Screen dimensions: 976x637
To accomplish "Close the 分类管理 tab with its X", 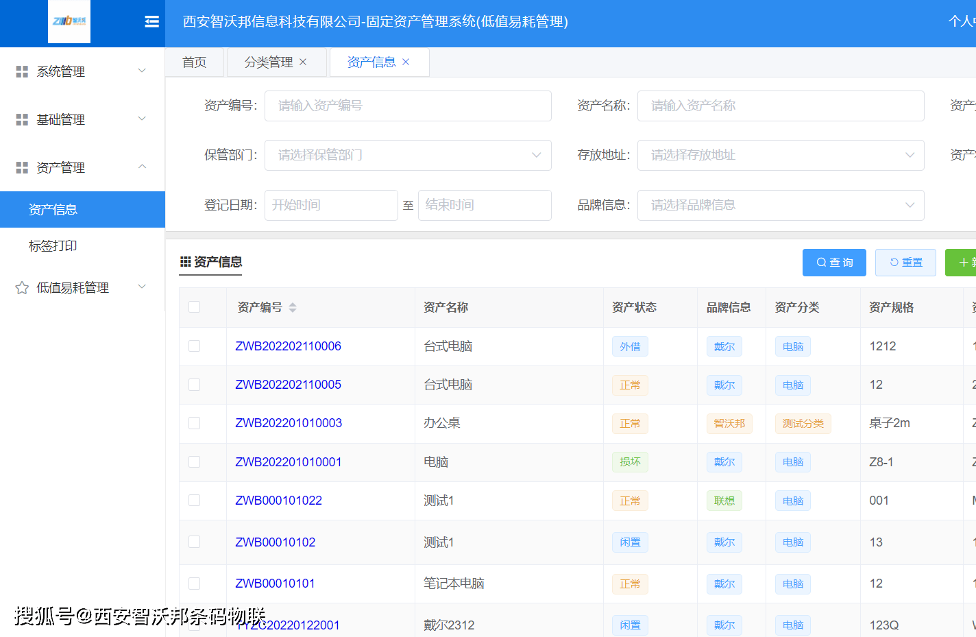I will 303,62.
